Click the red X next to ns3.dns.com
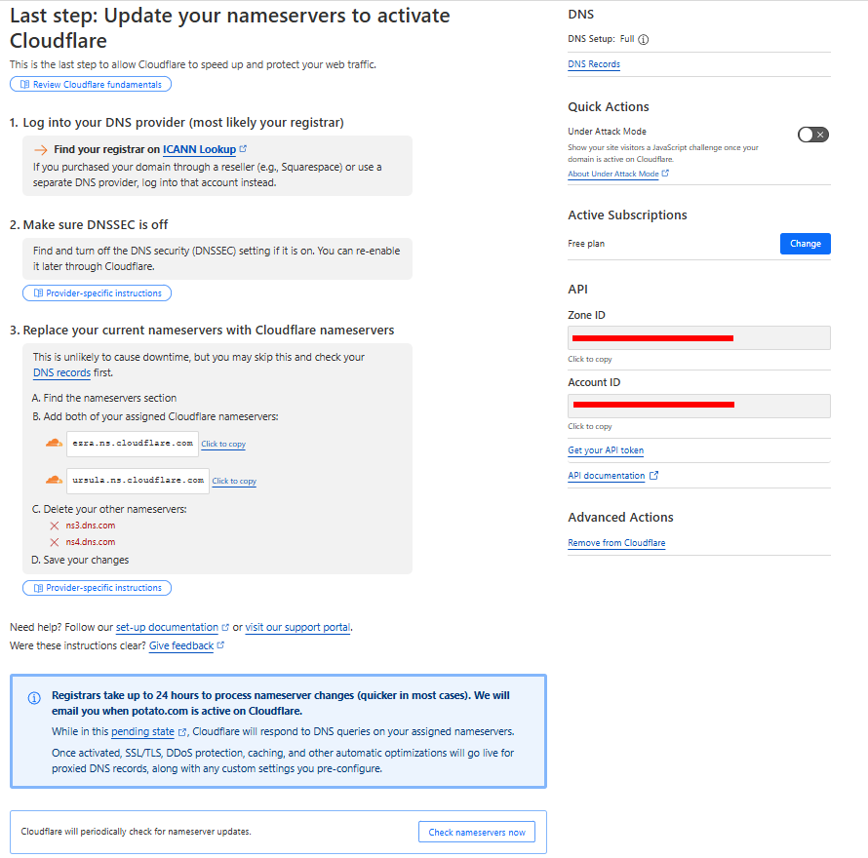Viewport: 868px width, 858px height. click(x=55, y=526)
